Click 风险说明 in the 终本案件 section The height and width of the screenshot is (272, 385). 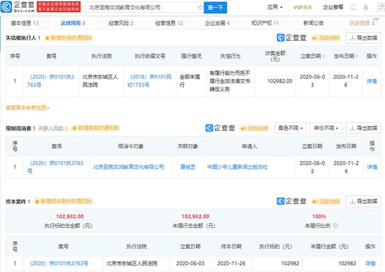(326, 201)
